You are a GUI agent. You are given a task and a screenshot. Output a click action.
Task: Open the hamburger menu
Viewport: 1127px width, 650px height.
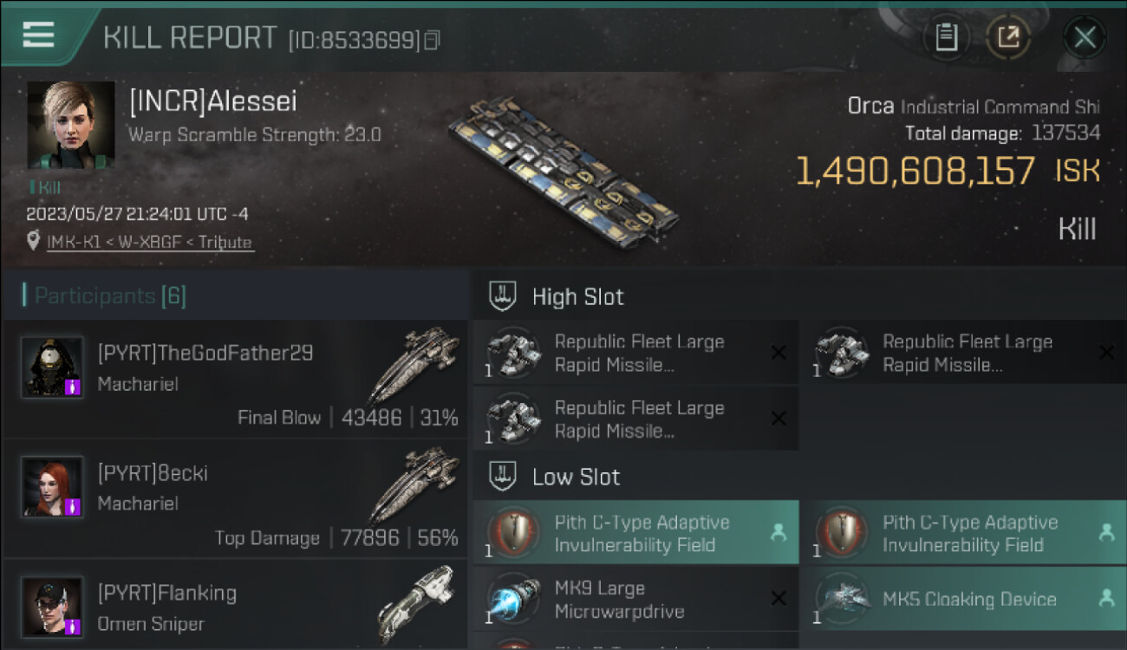point(39,35)
